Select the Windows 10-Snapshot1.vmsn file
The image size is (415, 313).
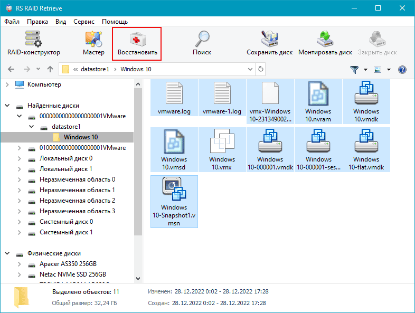(x=174, y=202)
